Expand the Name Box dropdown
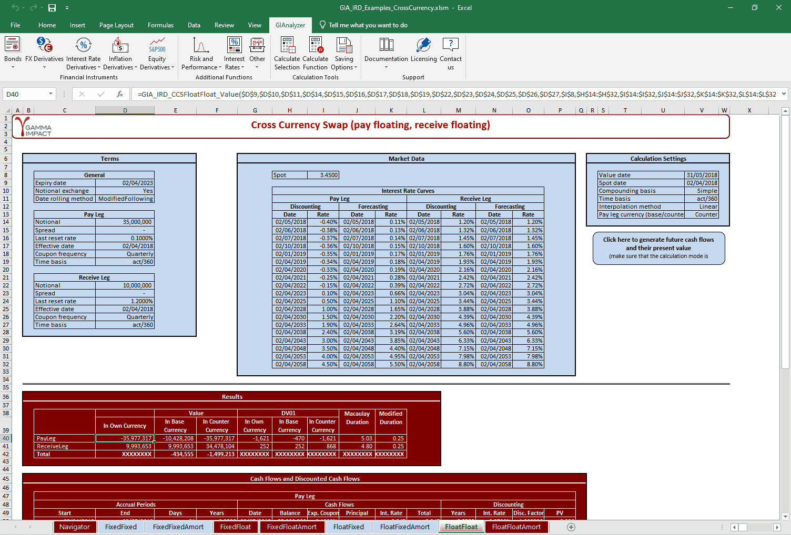Screen dimensions: 791x535 [51, 94]
